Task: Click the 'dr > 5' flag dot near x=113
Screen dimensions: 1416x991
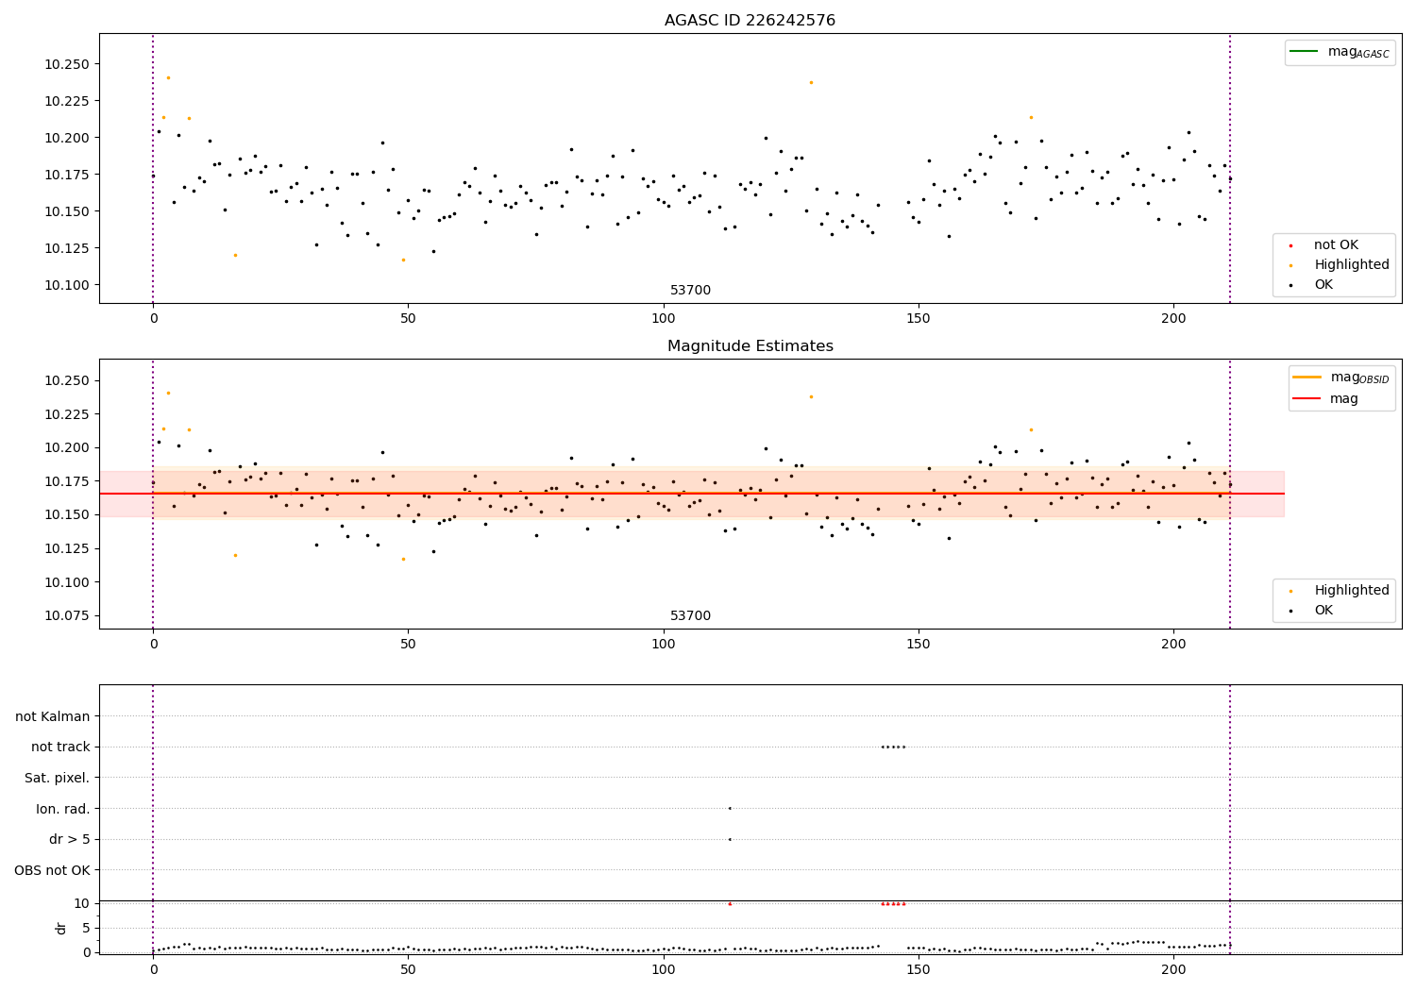Action: coord(730,839)
